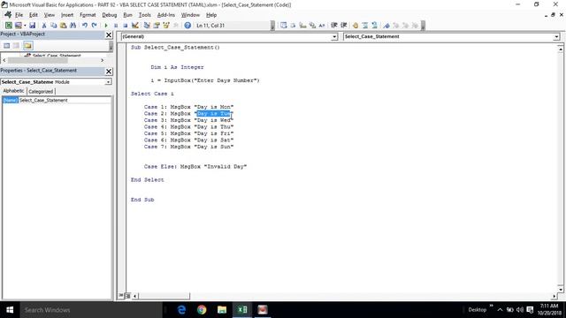Click the blue Help question mark icon
The image size is (566, 318).
click(187, 26)
